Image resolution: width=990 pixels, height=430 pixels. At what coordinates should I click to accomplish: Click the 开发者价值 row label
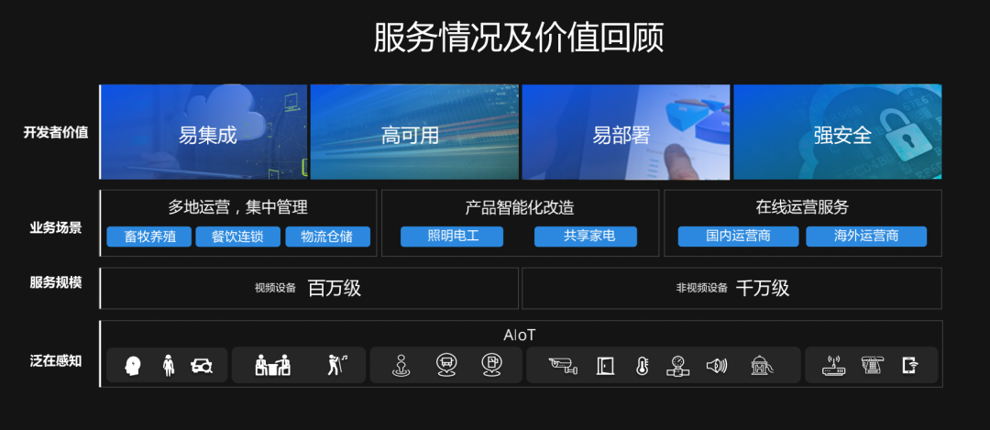click(56, 133)
